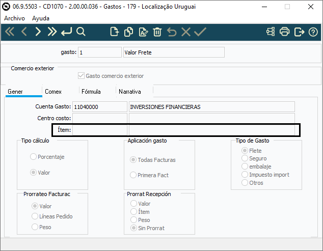
Task: Print the current record
Action: (x=285, y=32)
